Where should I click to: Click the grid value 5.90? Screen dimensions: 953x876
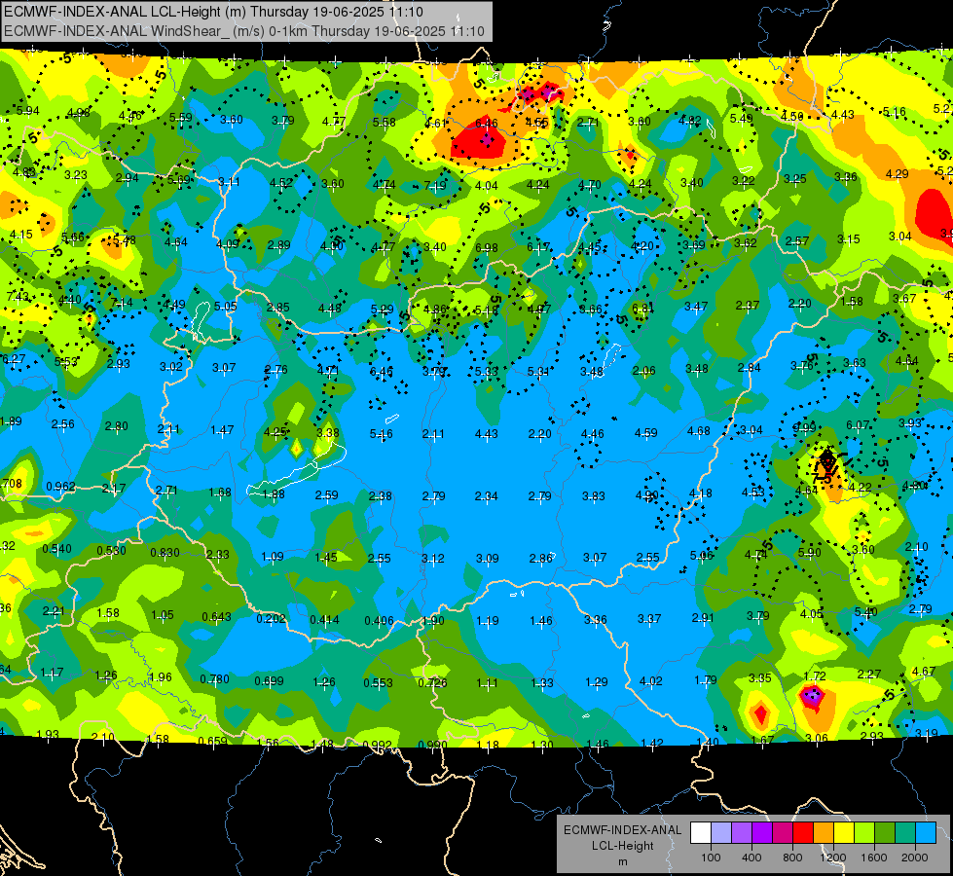pos(809,553)
